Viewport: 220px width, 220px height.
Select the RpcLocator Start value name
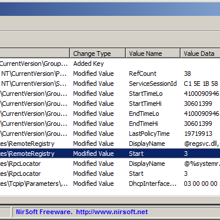136,174
